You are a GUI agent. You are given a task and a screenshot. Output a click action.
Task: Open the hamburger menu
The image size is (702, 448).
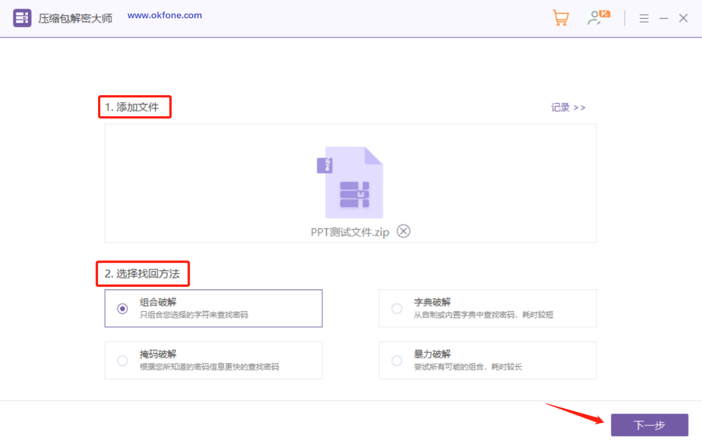coord(644,18)
